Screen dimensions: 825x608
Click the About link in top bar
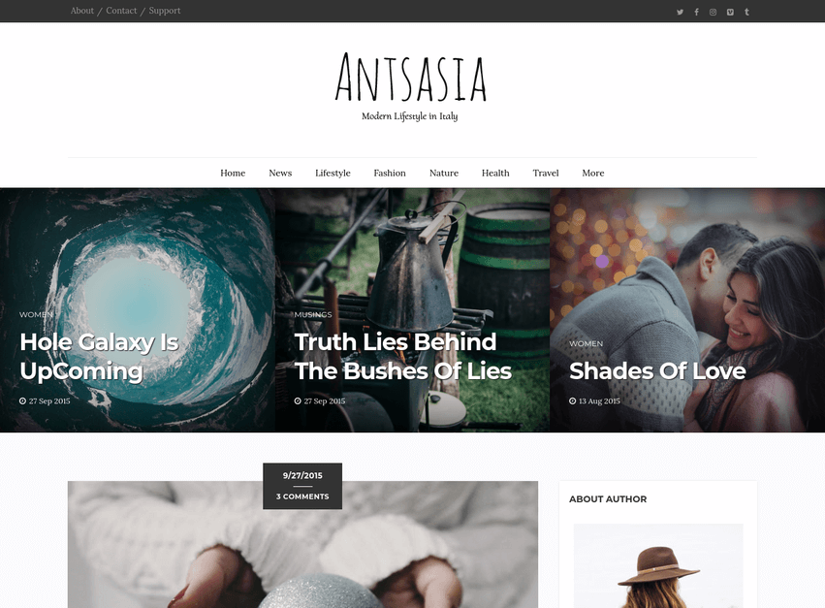point(82,11)
